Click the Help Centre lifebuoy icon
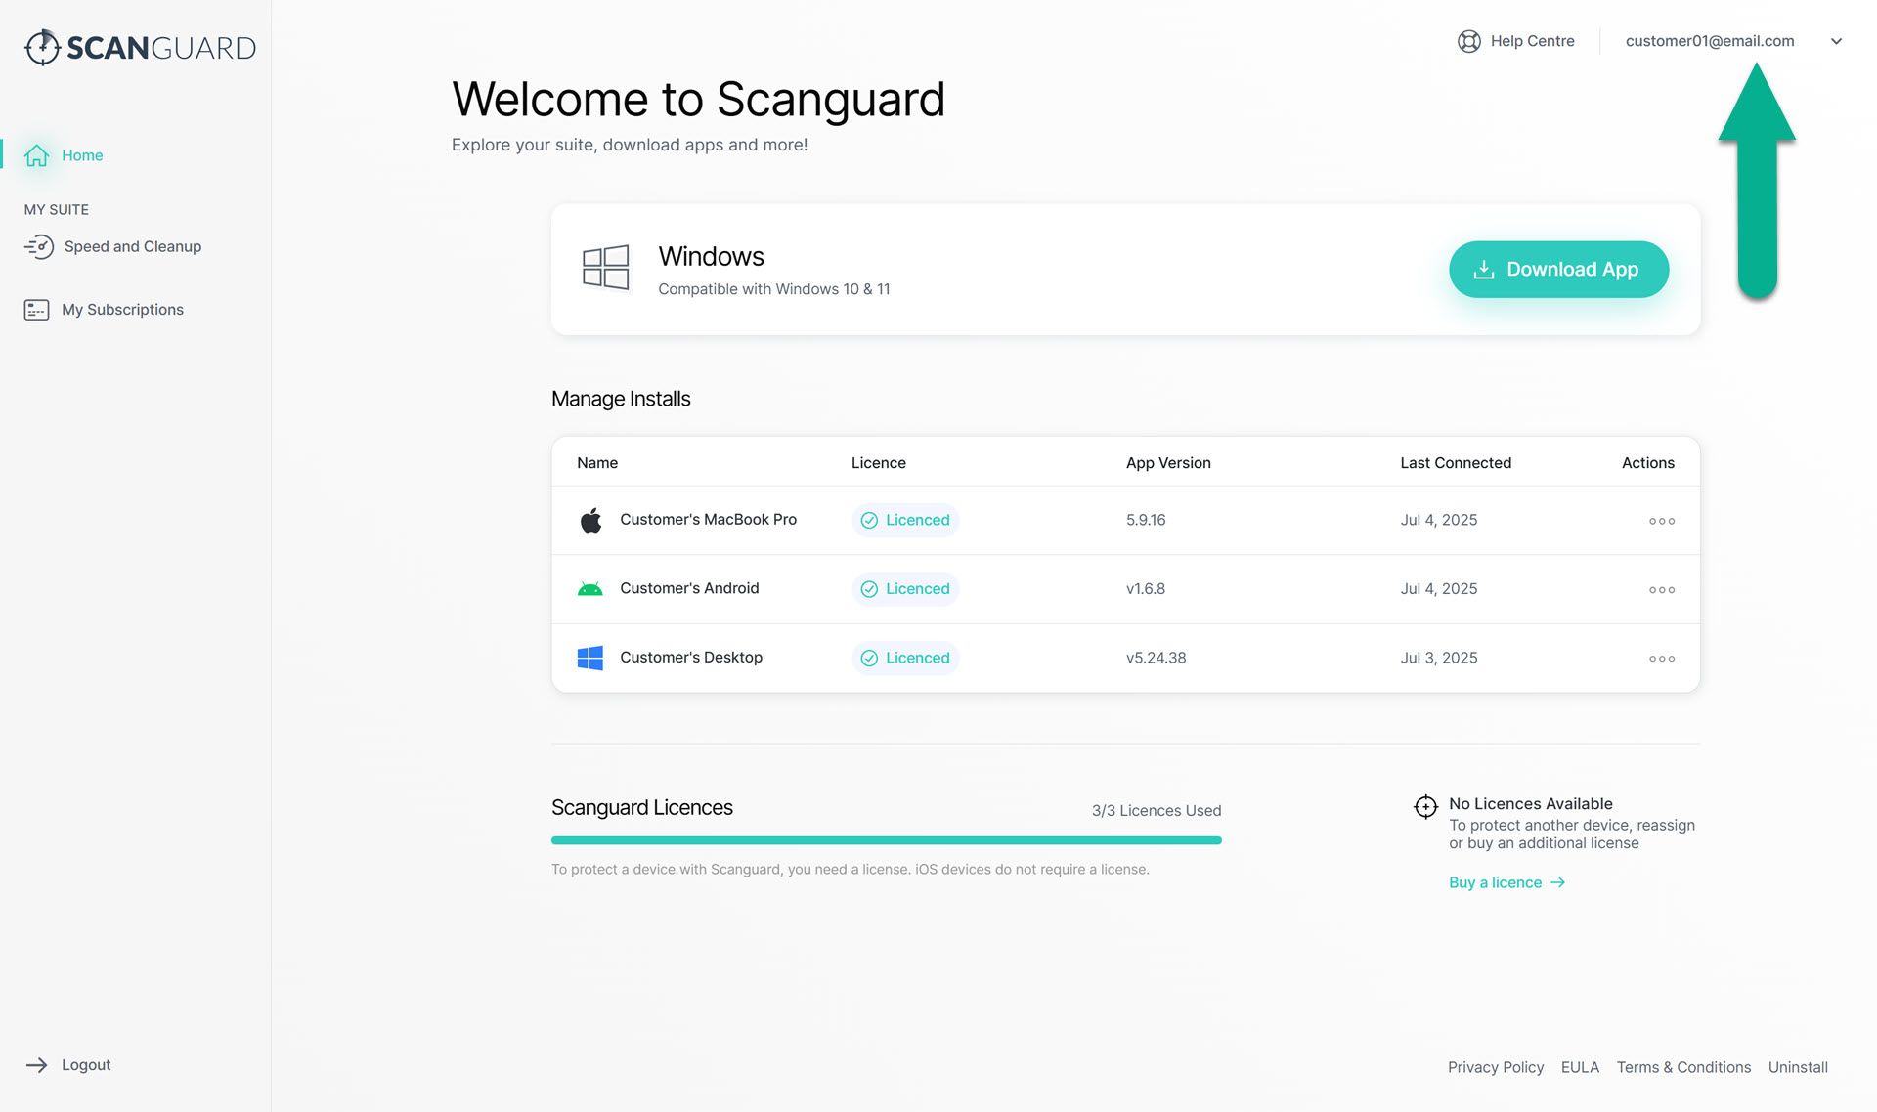 click(1468, 41)
